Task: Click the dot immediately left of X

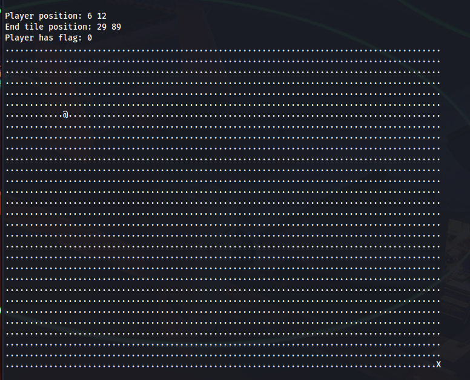Action: click(434, 366)
